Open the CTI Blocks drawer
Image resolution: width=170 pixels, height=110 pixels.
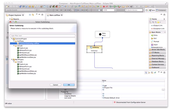(157, 53)
